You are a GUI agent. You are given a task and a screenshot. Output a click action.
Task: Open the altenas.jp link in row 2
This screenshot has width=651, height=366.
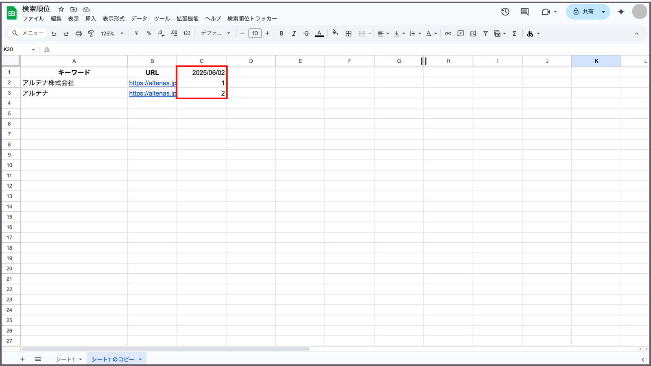pos(153,83)
